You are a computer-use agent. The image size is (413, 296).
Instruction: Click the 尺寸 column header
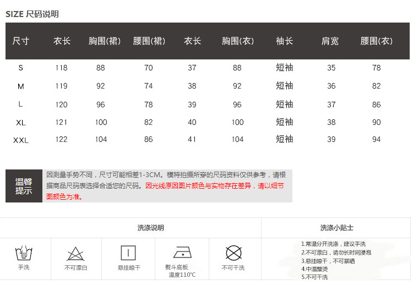(x=21, y=41)
